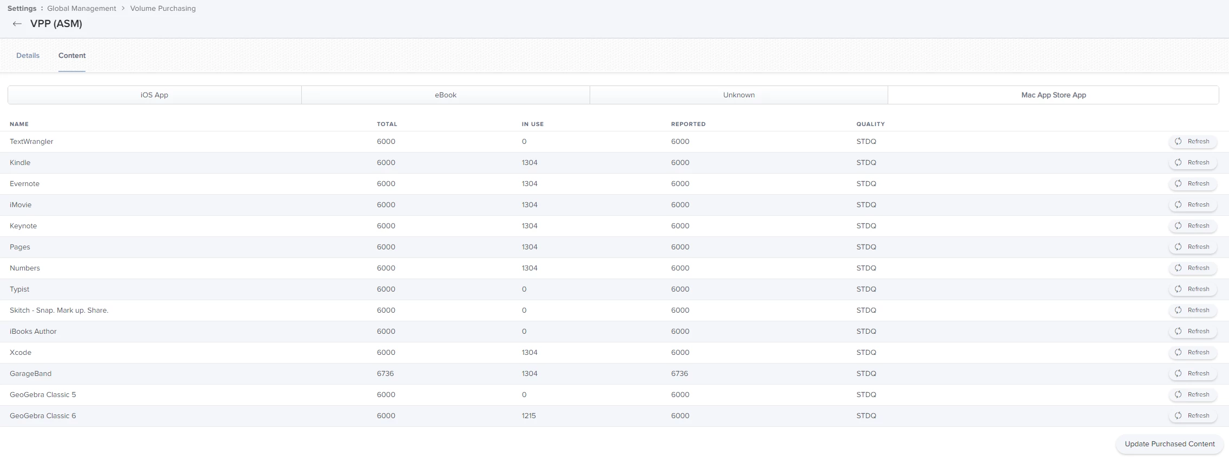Select the Numbers name cell
1229x469 pixels.
click(25, 268)
